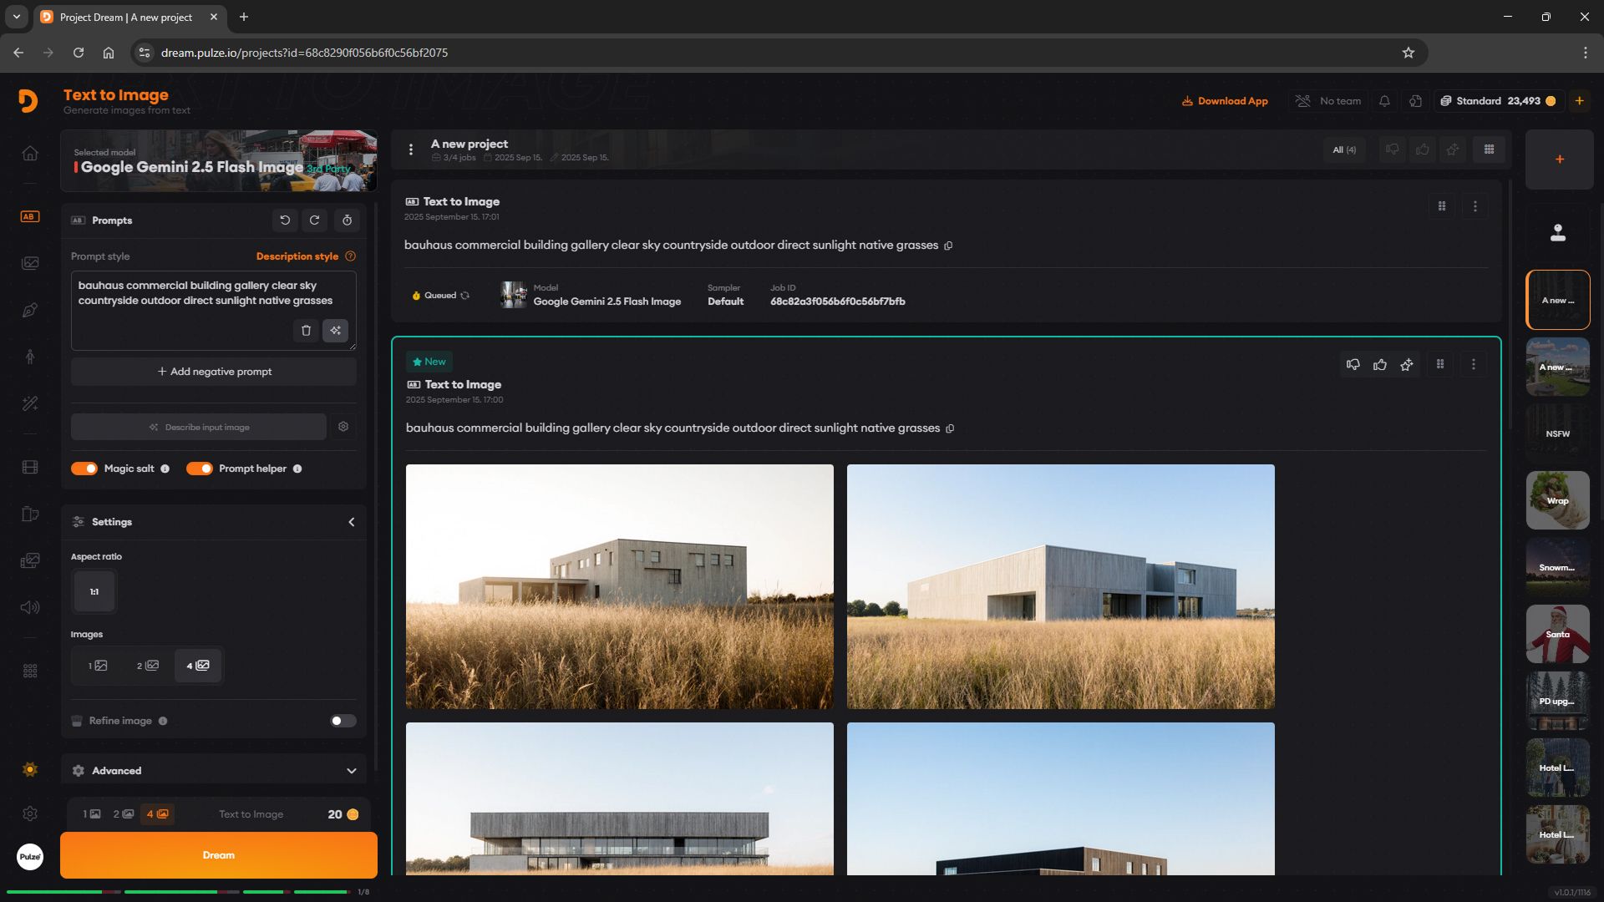Select two images option
Image resolution: width=1604 pixels, height=902 pixels.
tap(148, 666)
